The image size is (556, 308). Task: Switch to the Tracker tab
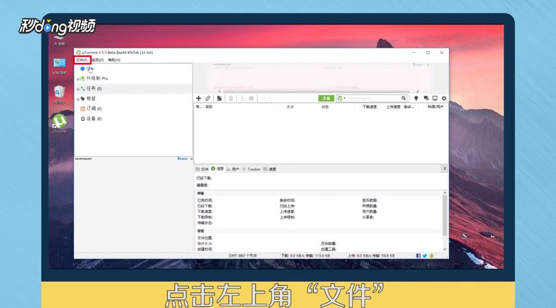tap(251, 169)
